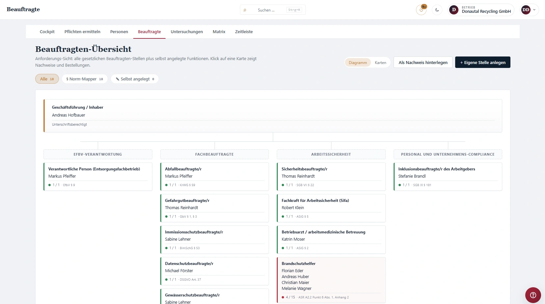Open the help question mark button
Image resolution: width=545 pixels, height=304 pixels.
tap(533, 295)
